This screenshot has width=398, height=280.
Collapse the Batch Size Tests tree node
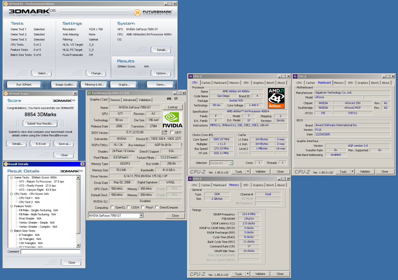(12, 231)
